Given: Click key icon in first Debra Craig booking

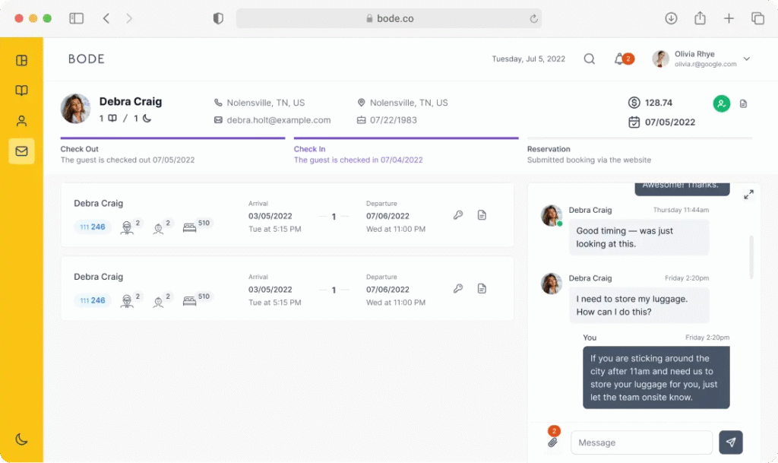Looking at the screenshot, I should [458, 215].
